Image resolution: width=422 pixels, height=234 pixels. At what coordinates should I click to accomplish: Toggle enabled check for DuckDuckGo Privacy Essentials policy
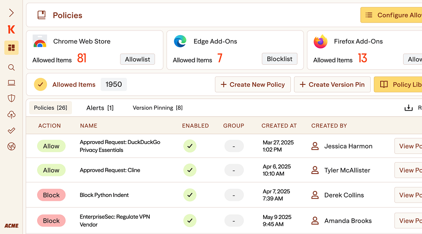[x=190, y=146]
